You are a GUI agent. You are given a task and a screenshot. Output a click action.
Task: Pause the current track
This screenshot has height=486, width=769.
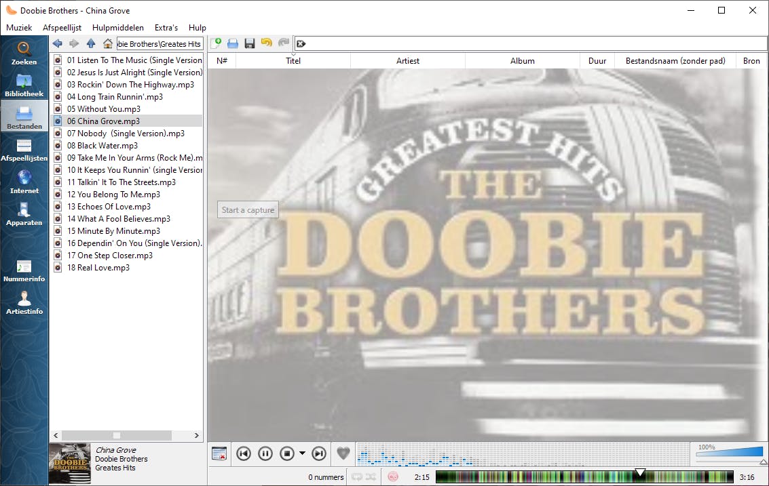point(265,453)
